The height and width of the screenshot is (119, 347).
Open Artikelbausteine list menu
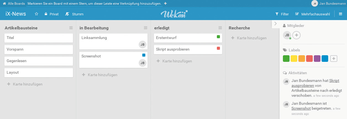(71, 28)
